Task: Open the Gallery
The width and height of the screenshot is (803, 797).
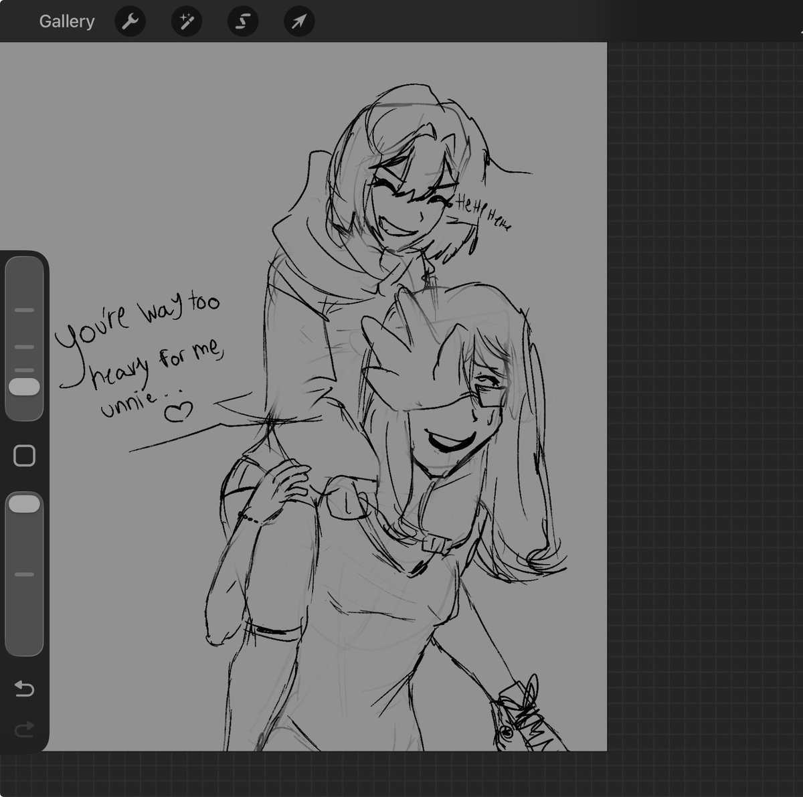Action: click(66, 21)
